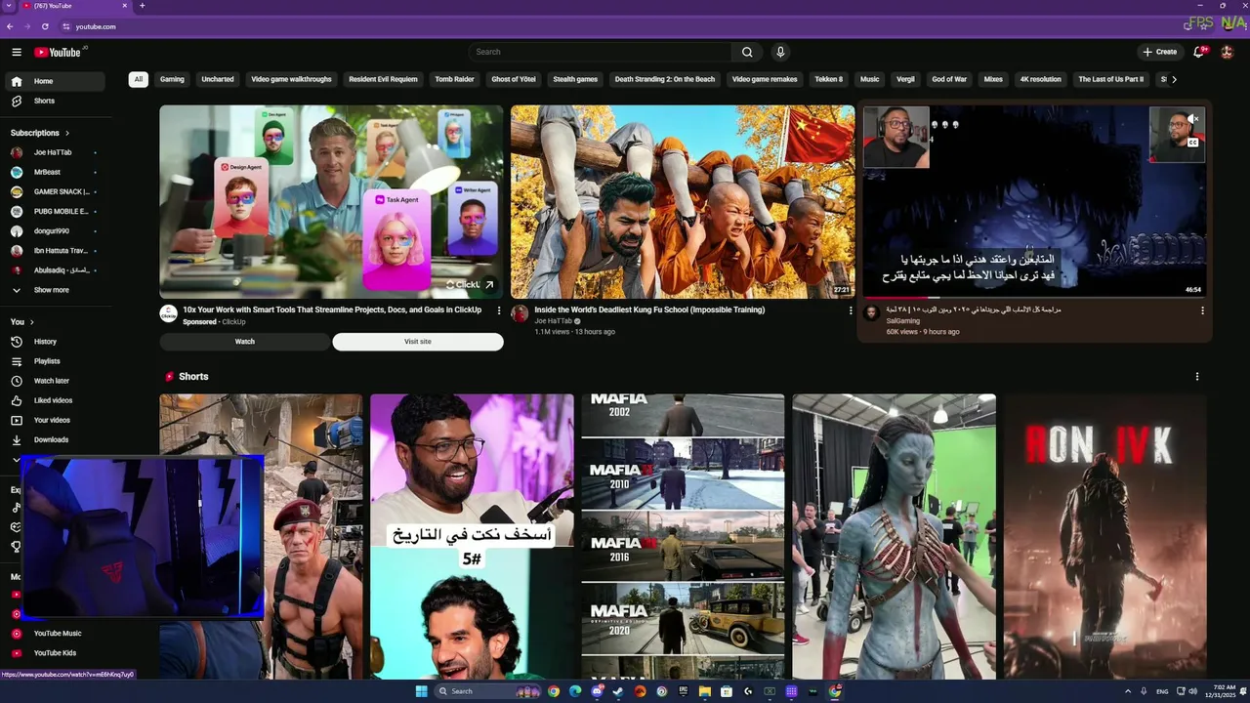Click the taskbar Search box
The height and width of the screenshot is (703, 1250).
coord(486,691)
